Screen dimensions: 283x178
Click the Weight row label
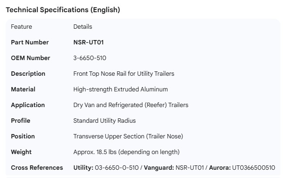pos(21,152)
